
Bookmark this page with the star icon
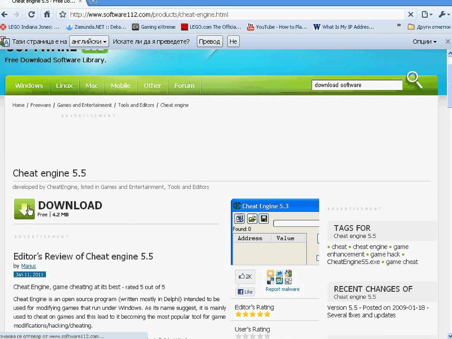click(x=63, y=15)
